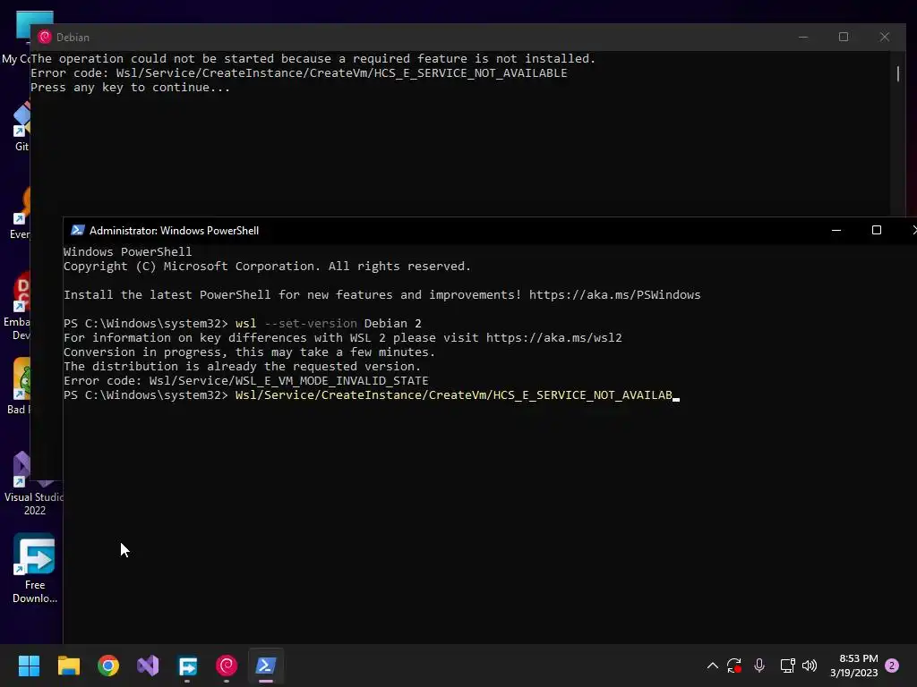Click the microphone tray icon

pyautogui.click(x=759, y=666)
